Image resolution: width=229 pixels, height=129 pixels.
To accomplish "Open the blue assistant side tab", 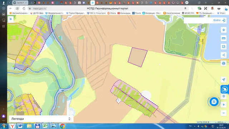I will (225, 89).
